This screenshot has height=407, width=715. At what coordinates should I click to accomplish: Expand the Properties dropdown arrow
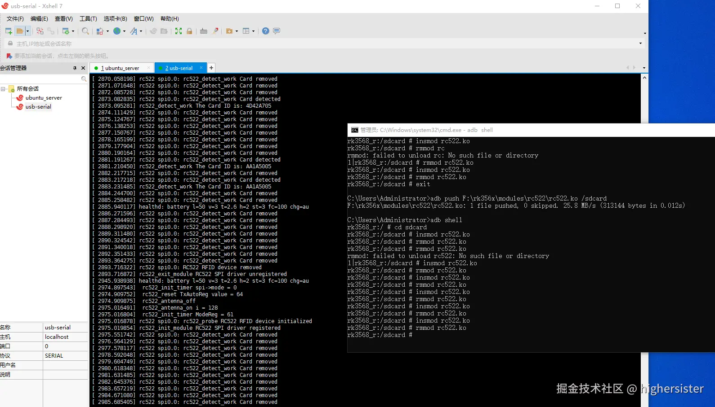pyautogui.click(x=73, y=31)
